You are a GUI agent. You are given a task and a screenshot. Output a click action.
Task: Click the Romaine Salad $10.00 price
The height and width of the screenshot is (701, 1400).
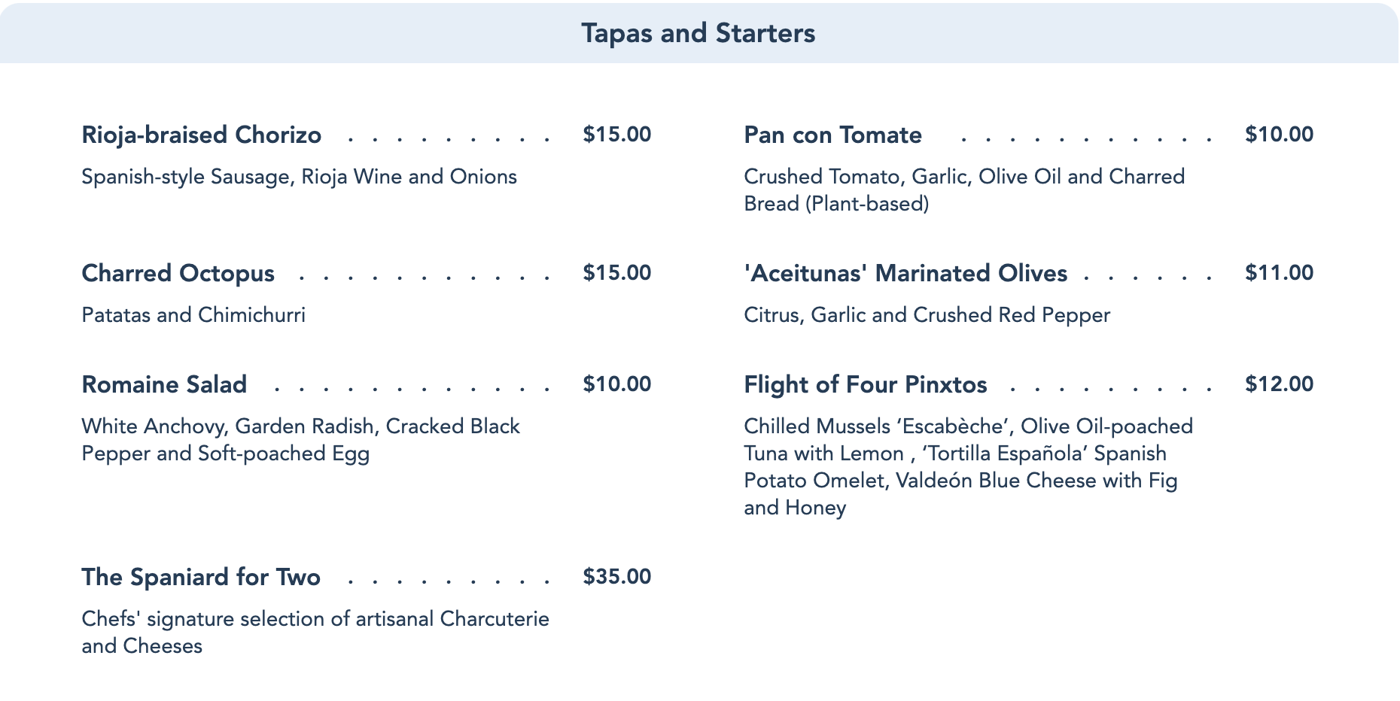616,384
